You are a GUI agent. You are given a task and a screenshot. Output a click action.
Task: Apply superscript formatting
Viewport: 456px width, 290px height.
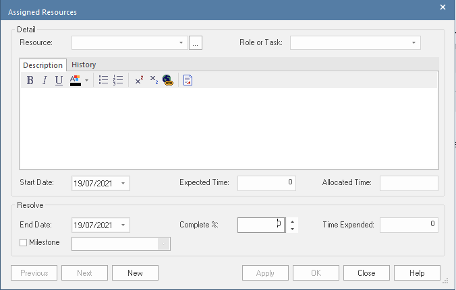coord(139,81)
